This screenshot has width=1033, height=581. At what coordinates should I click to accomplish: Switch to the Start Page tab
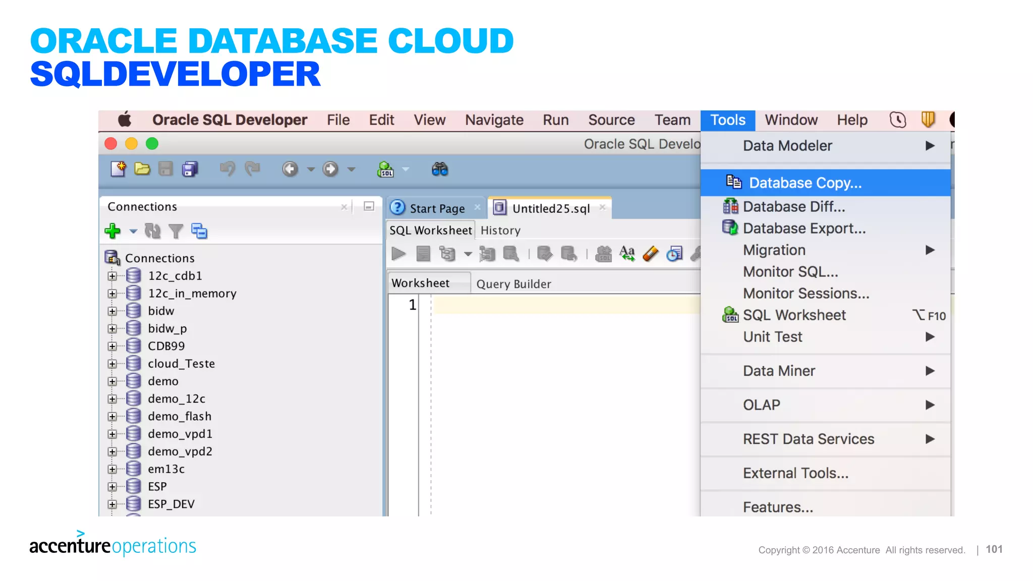click(x=437, y=208)
